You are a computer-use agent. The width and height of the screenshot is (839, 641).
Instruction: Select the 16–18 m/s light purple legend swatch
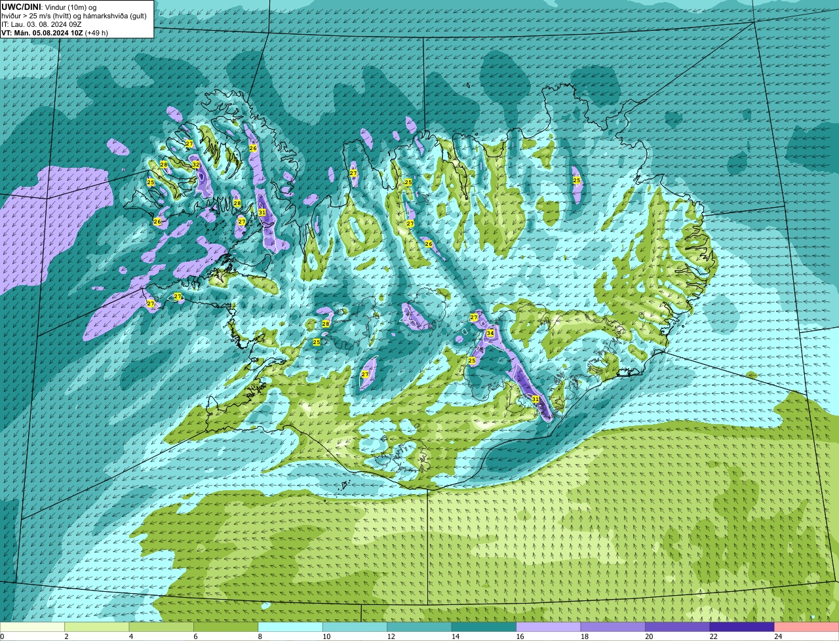(549, 627)
